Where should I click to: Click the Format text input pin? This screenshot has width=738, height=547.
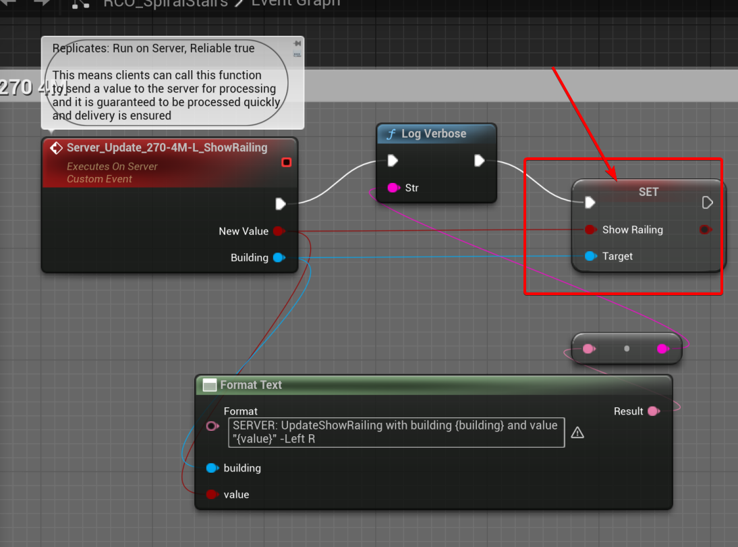tap(212, 426)
